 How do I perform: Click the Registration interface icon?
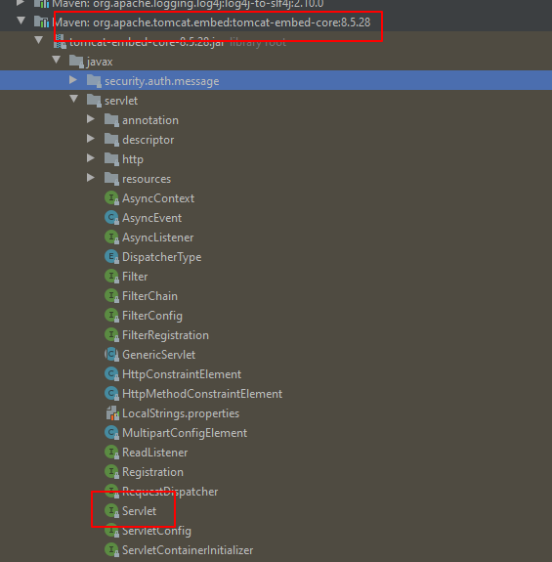coord(111,472)
